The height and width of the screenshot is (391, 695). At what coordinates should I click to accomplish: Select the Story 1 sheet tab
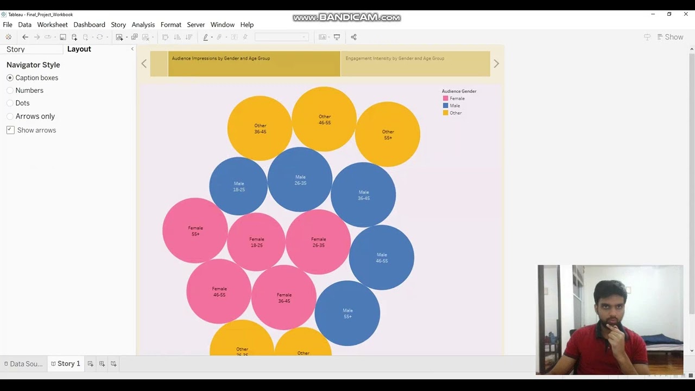66,364
